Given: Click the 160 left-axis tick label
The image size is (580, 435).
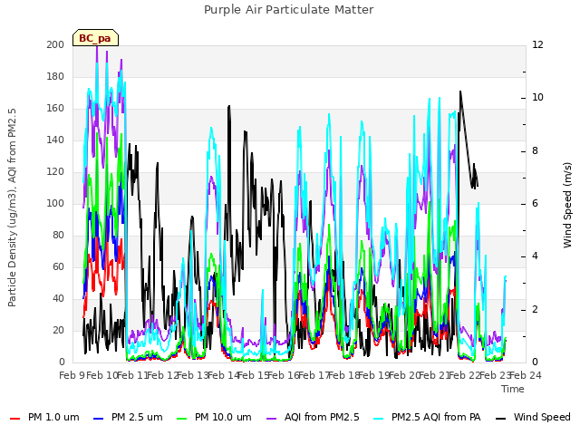Looking at the screenshot, I should pyautogui.click(x=55, y=109).
